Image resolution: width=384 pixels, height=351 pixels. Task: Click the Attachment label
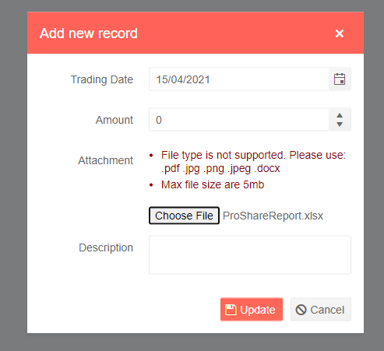pyautogui.click(x=105, y=160)
